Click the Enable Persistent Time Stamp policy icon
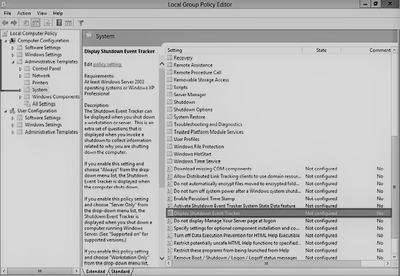Viewport: 400px width, 276px height. pos(169,199)
